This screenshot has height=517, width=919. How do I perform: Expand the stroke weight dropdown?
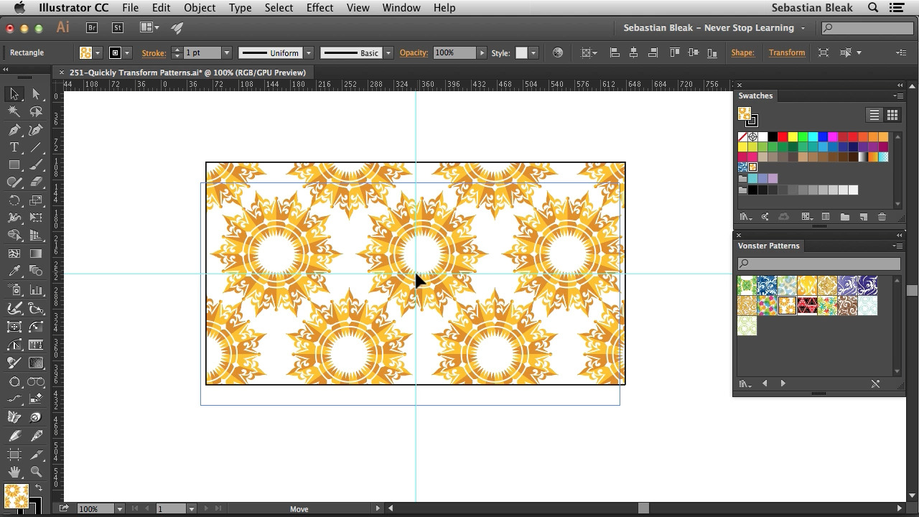coord(226,52)
